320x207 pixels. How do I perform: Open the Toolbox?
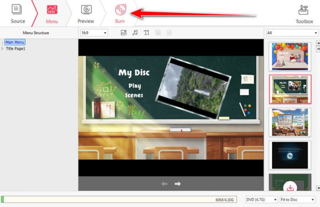coord(304,13)
